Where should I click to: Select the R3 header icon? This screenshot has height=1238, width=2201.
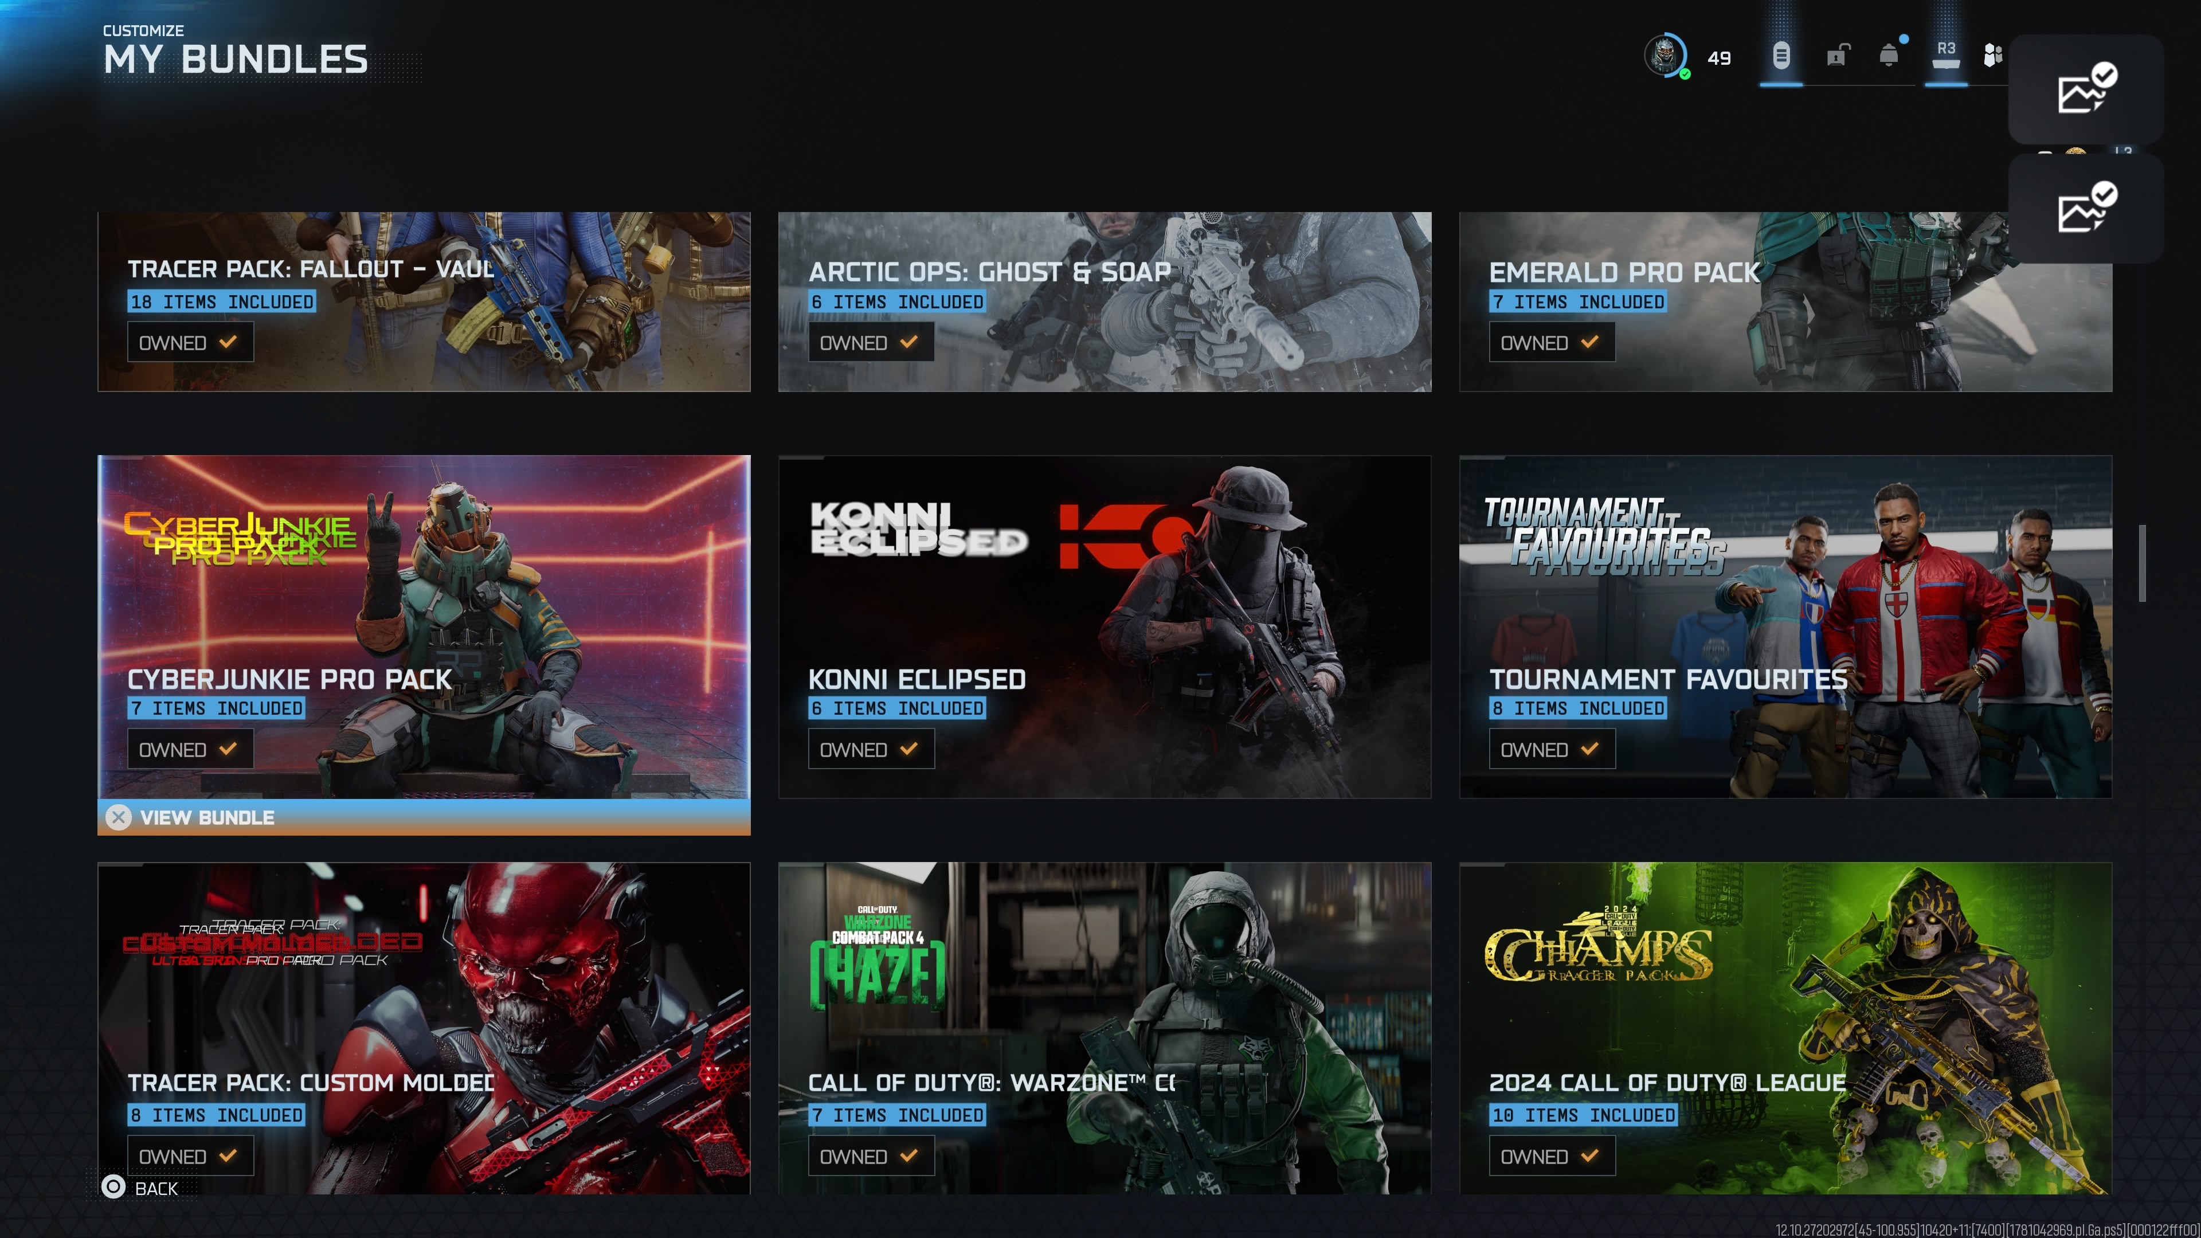[x=1945, y=54]
